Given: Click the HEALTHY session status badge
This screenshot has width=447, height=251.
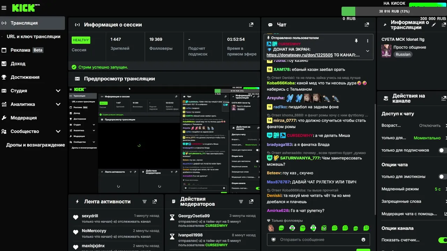Looking at the screenshot, I should click(x=81, y=40).
